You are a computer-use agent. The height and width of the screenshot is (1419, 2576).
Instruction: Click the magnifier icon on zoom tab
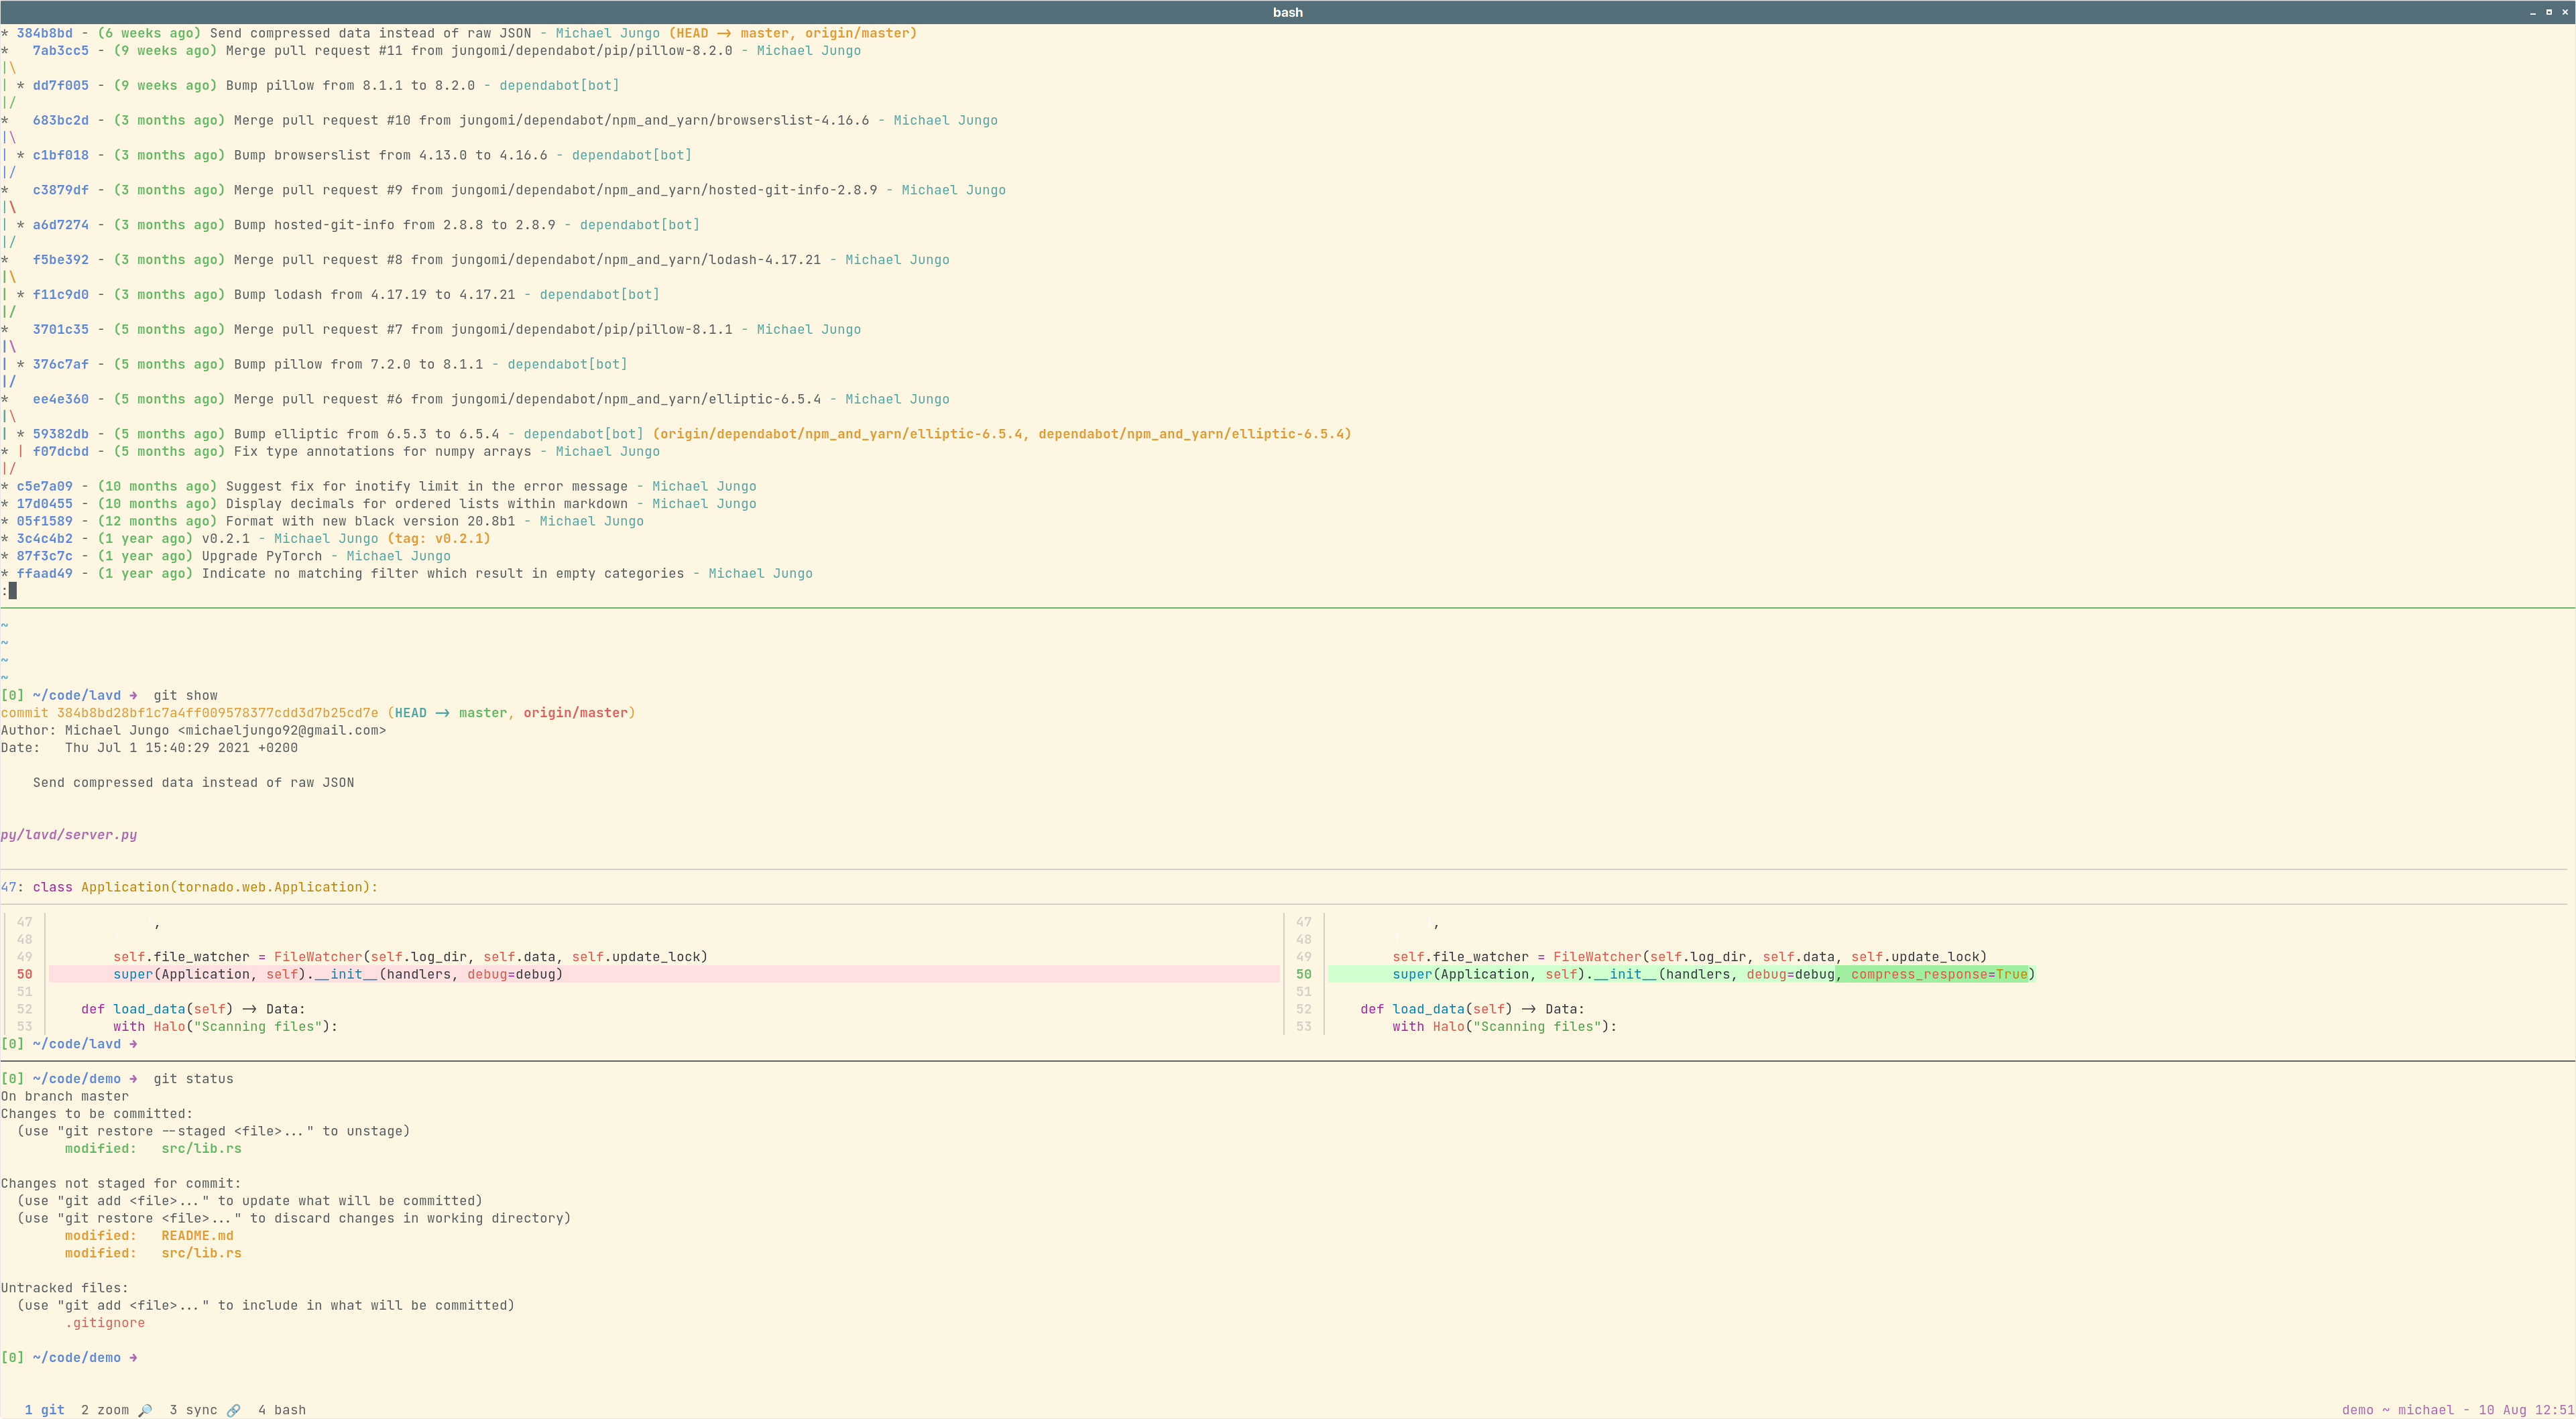pos(145,1410)
